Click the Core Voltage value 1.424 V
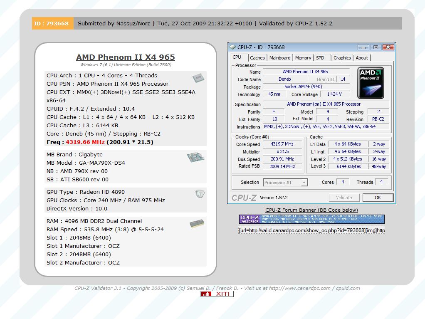 coord(335,94)
